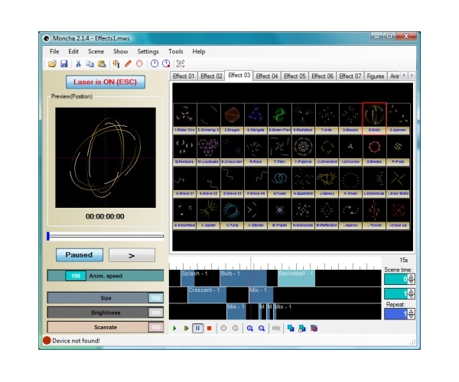459x382 pixels.
Task: Open the Scene menu
Action: tap(96, 51)
